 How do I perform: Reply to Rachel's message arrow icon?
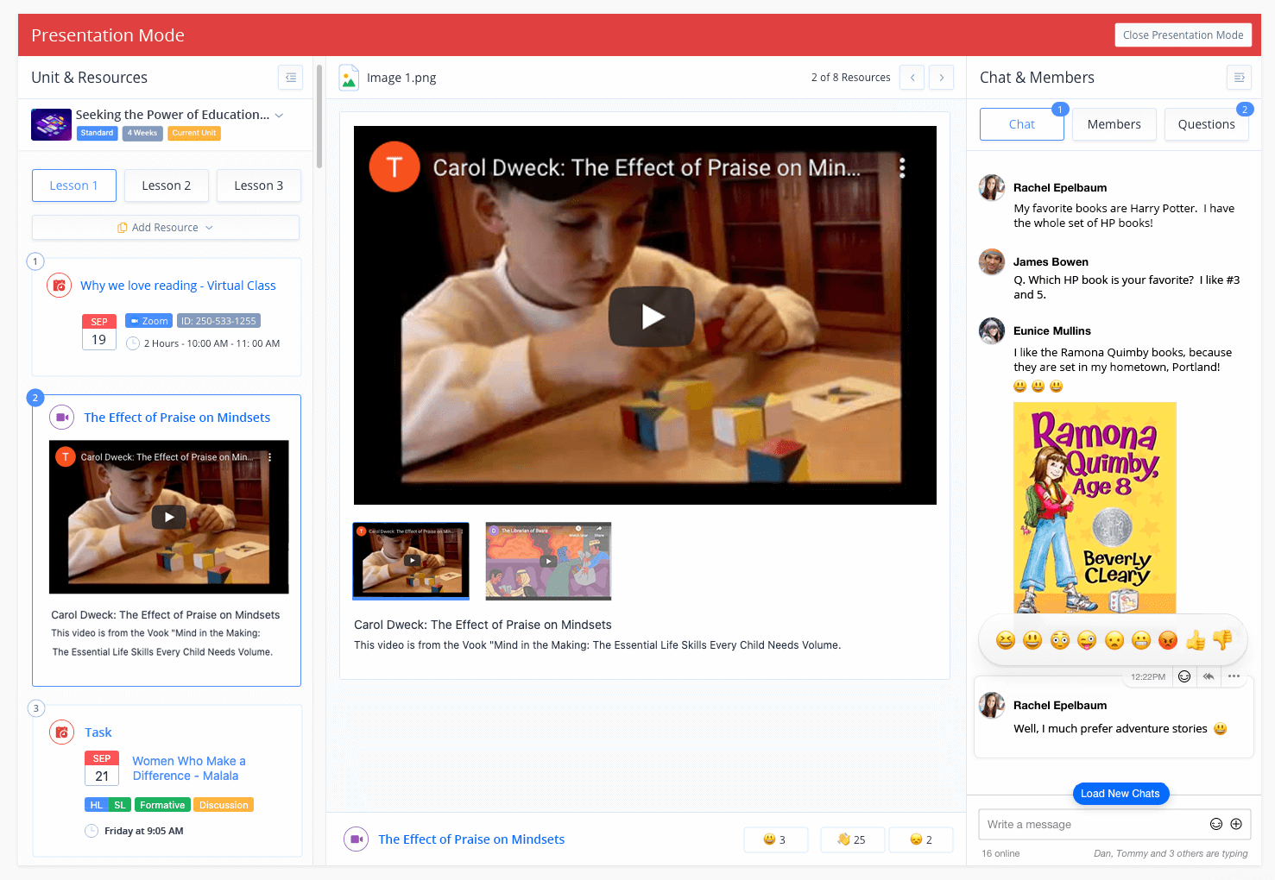[x=1209, y=676]
